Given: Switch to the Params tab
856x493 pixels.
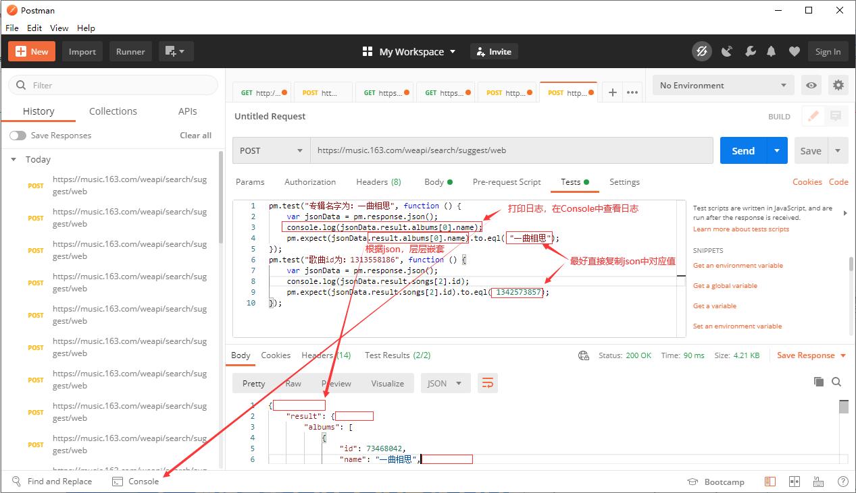Looking at the screenshot, I should click(250, 182).
